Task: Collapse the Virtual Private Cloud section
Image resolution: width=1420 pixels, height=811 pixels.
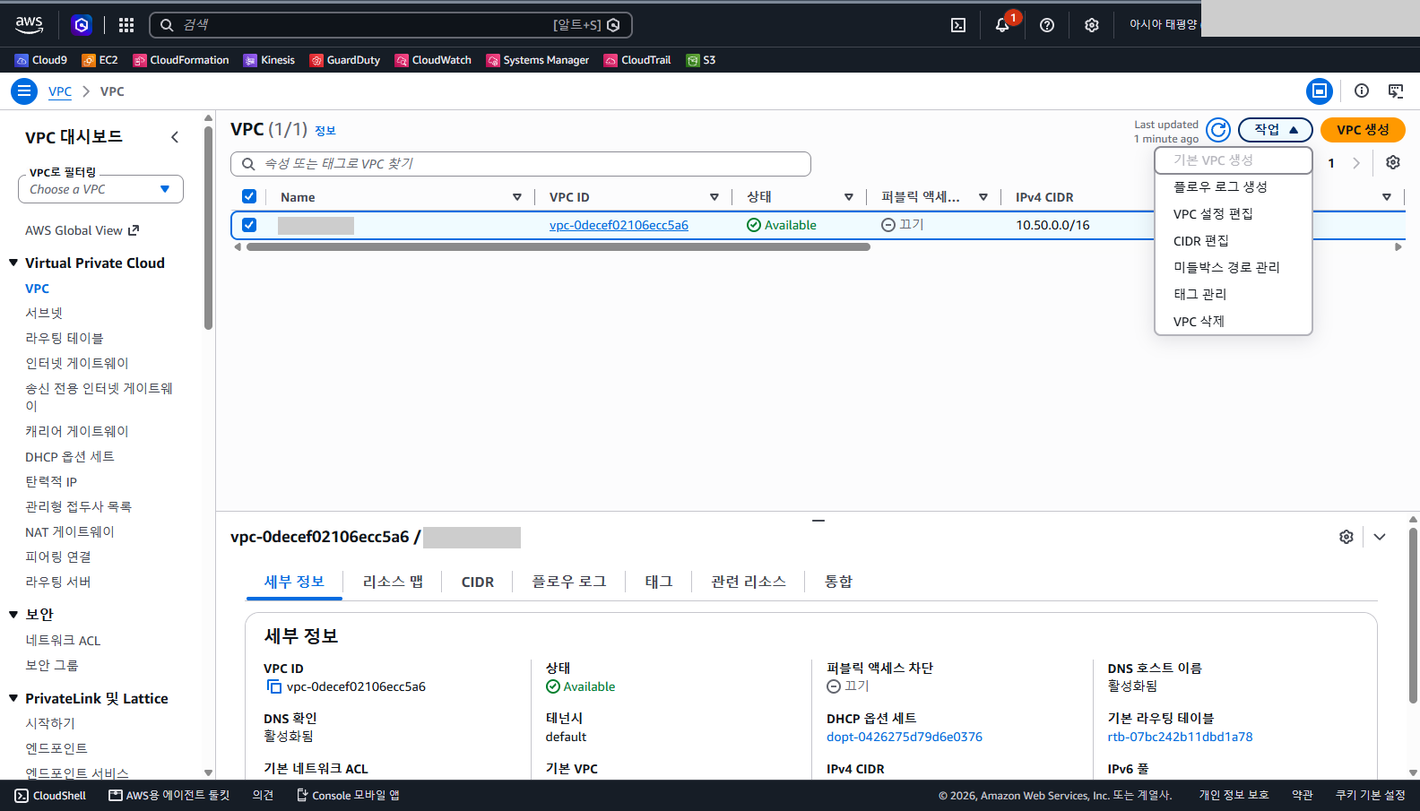Action: (x=13, y=263)
